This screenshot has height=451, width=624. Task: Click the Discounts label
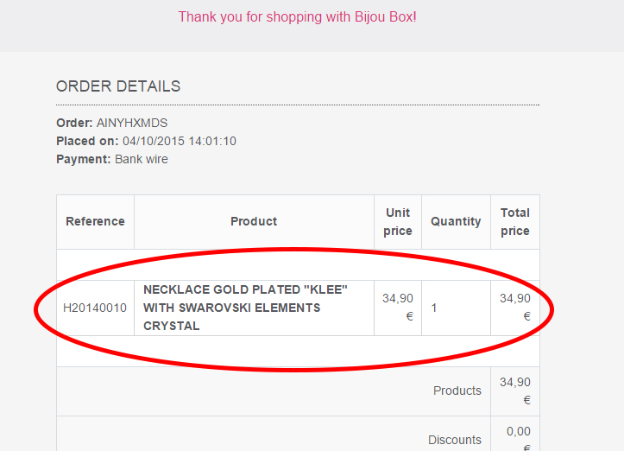(455, 440)
